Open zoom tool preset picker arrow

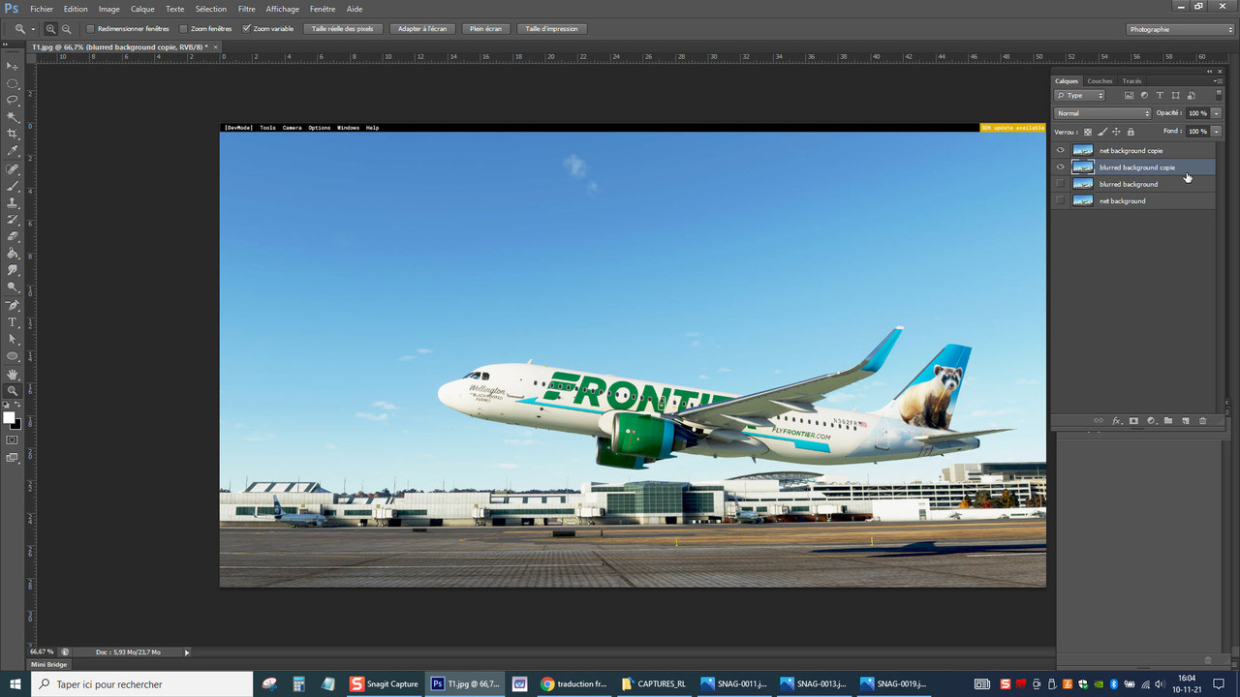[32, 29]
